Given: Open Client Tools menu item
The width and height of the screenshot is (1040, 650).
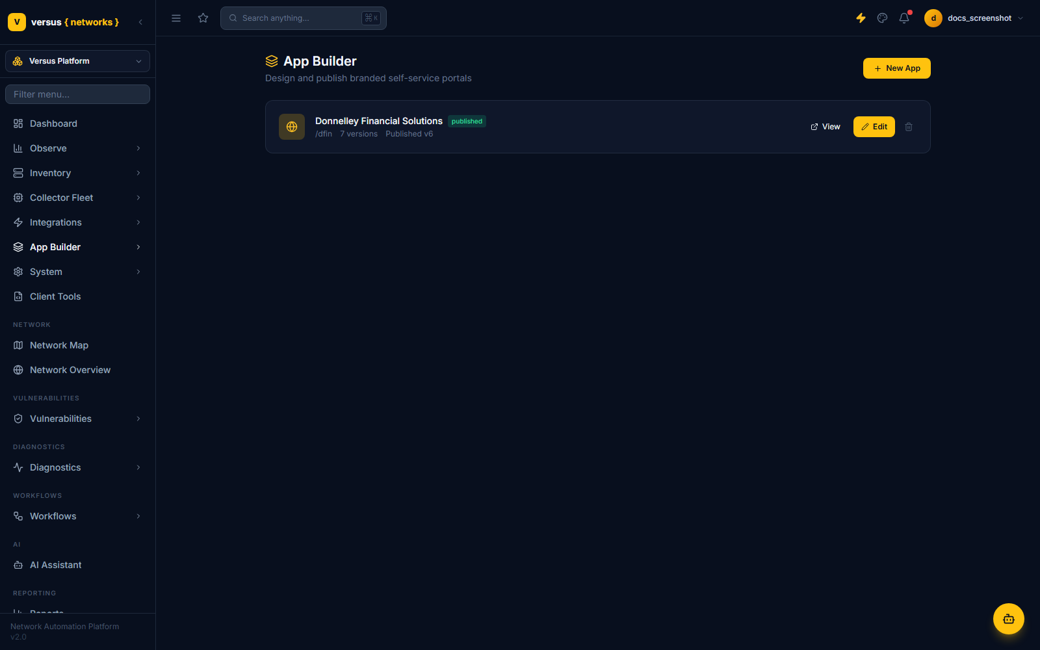Looking at the screenshot, I should coord(77,296).
